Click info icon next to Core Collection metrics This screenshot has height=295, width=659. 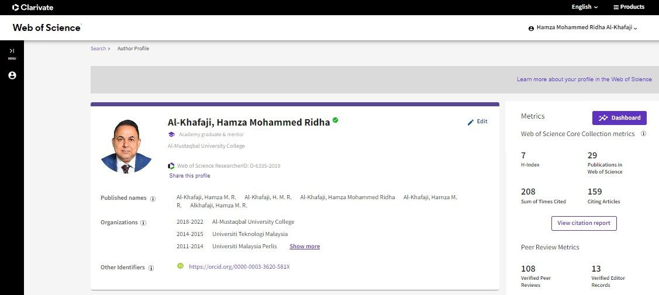point(643,134)
